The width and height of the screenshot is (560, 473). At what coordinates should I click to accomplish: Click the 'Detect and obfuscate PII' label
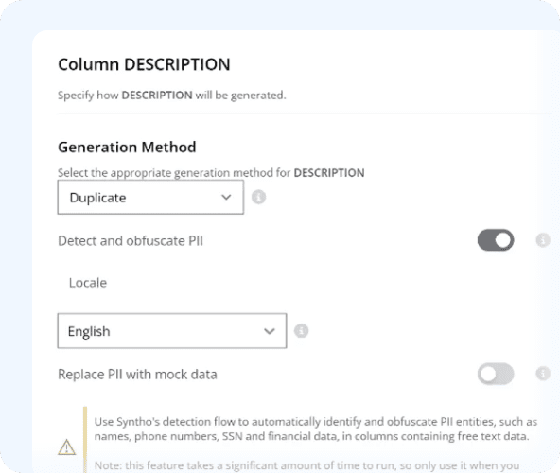(x=131, y=241)
